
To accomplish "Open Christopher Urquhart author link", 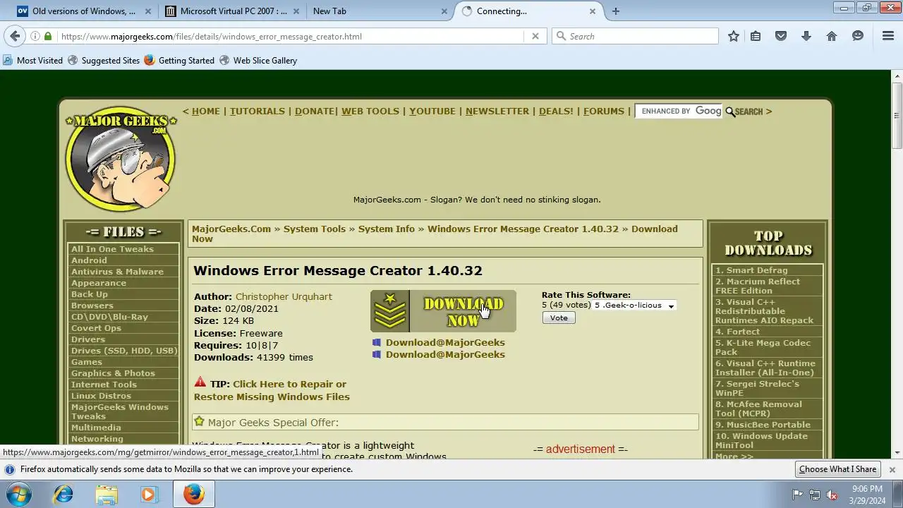I will point(284,296).
